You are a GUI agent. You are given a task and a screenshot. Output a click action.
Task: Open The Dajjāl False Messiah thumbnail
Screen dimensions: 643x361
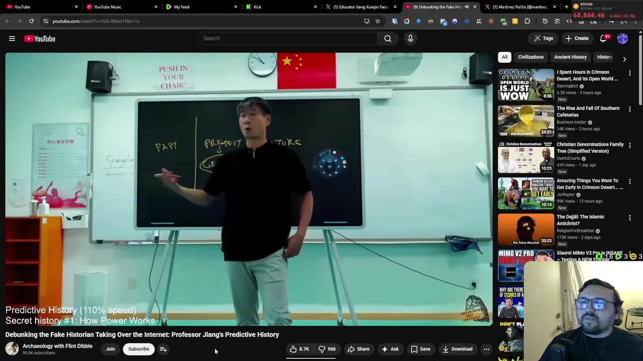(x=526, y=229)
